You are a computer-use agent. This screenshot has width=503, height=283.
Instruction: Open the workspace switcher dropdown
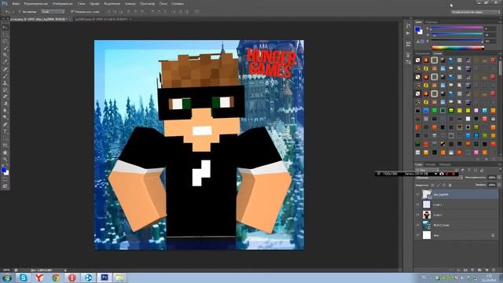coord(475,12)
